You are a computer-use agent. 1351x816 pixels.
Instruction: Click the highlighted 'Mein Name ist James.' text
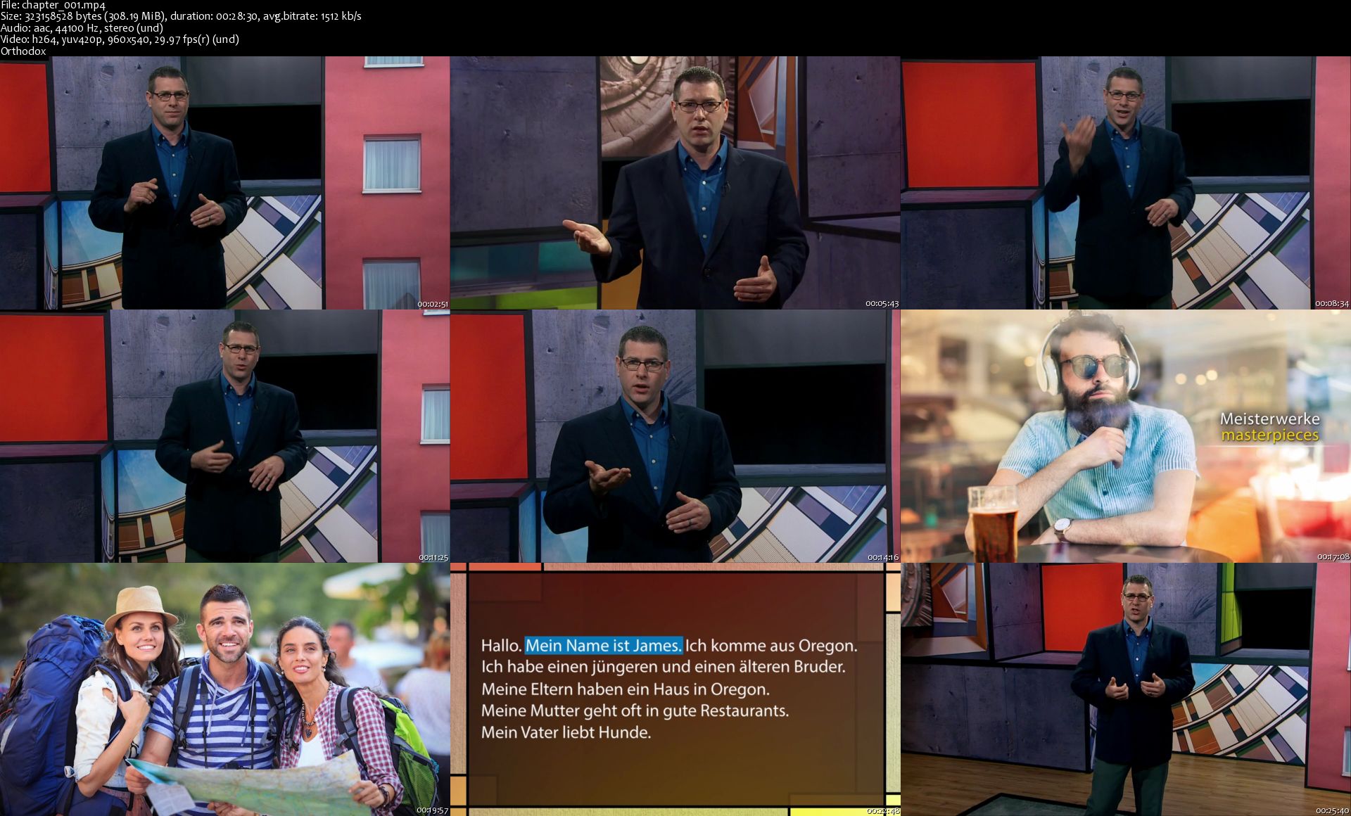[x=603, y=645]
